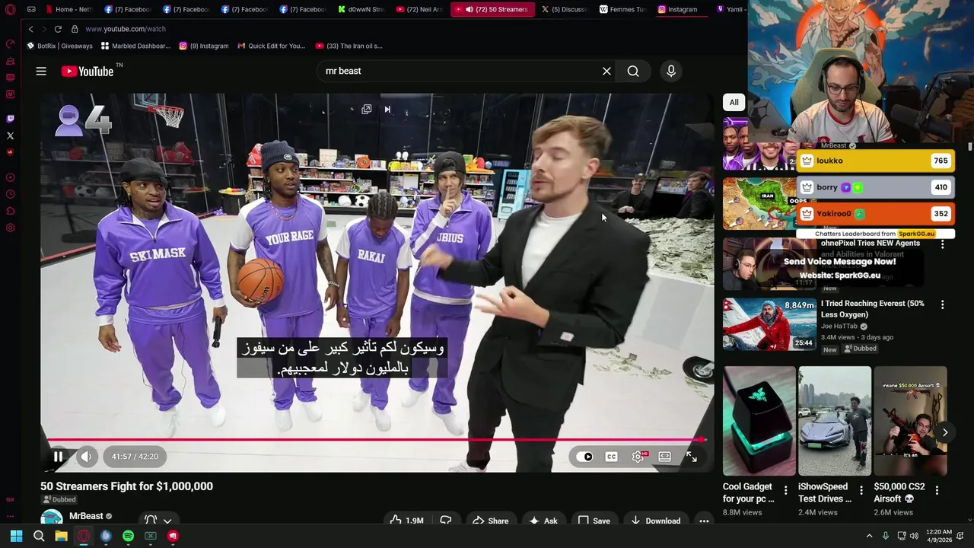Switch to the d0wwN Stream tab

(x=361, y=9)
